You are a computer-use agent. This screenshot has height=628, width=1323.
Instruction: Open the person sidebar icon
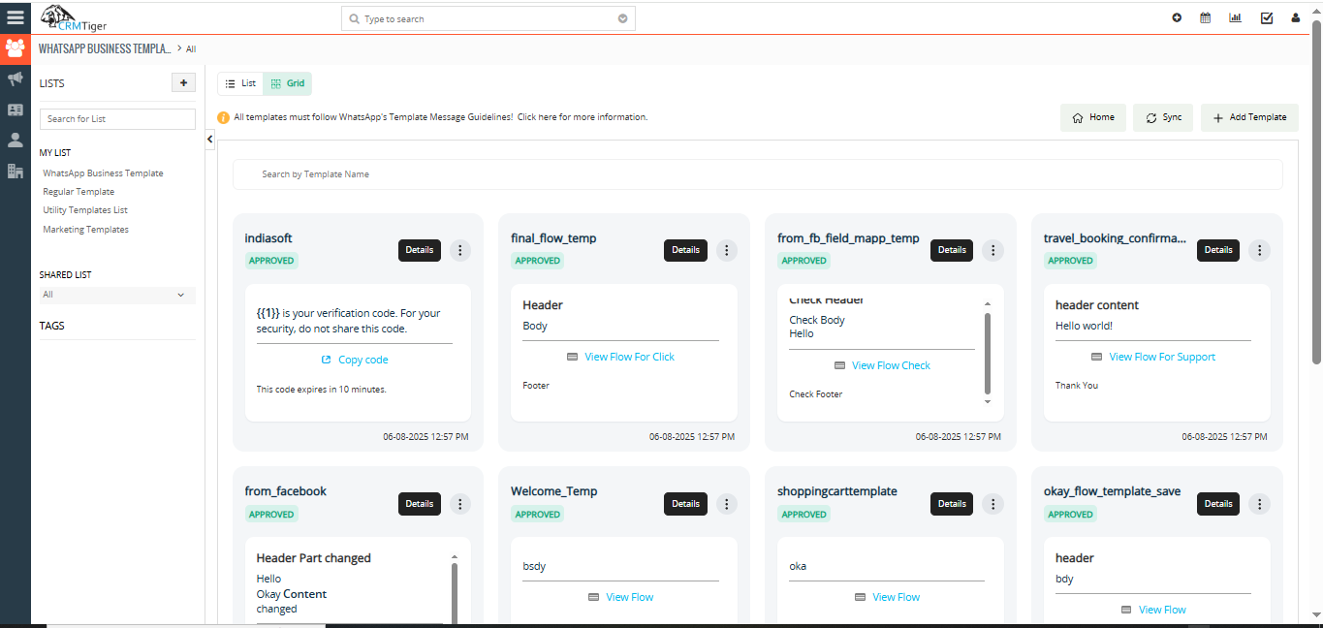click(15, 141)
